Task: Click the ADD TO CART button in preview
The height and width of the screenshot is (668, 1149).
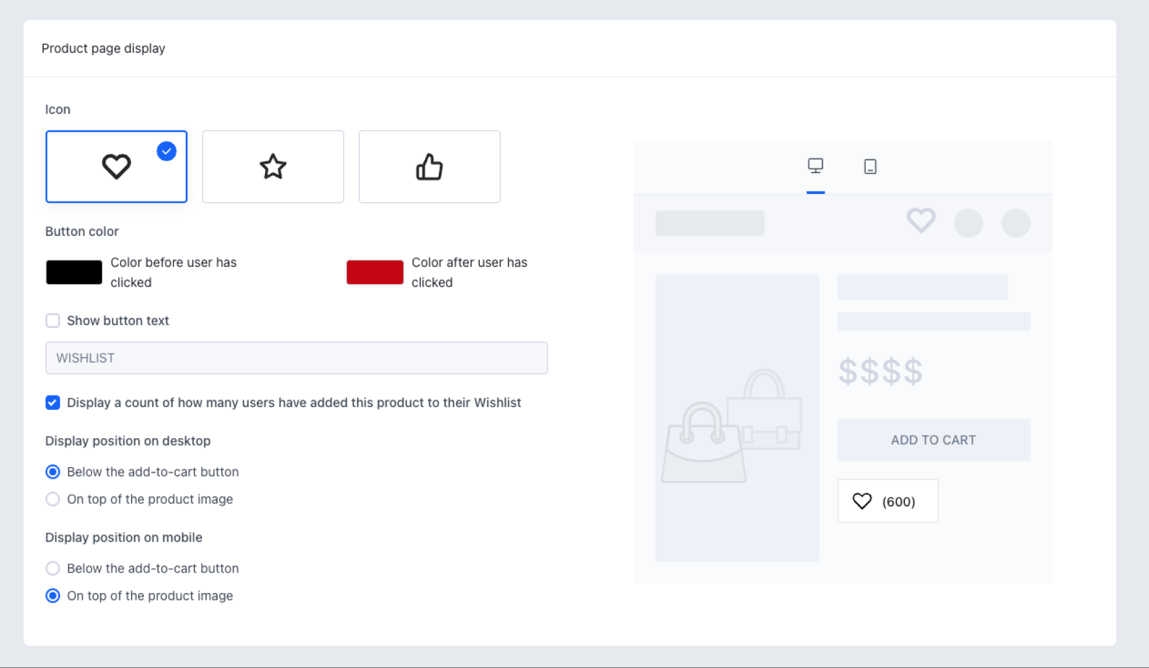Action: [933, 439]
